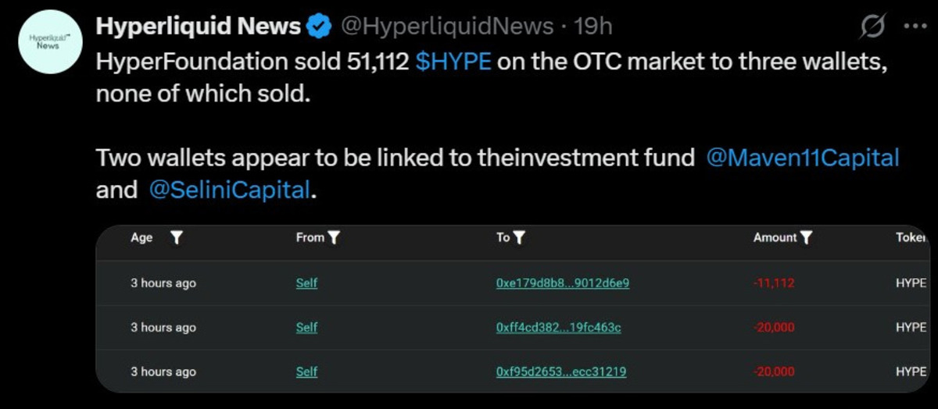This screenshot has width=938, height=409.
Task: Open wallet address 0xf95d2653...ecc31219
Action: (560, 372)
